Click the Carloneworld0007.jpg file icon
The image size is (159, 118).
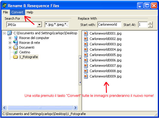[x=86, y=66]
